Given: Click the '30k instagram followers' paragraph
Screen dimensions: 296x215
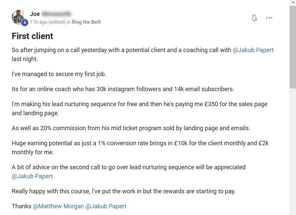Looking at the screenshot, I should click(x=123, y=89).
